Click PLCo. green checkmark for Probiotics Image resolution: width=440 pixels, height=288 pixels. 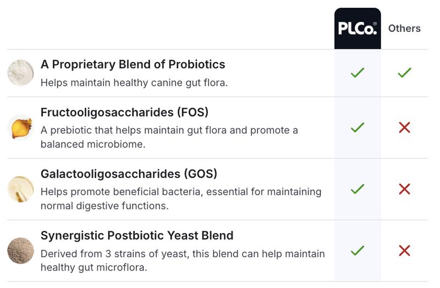(x=358, y=73)
